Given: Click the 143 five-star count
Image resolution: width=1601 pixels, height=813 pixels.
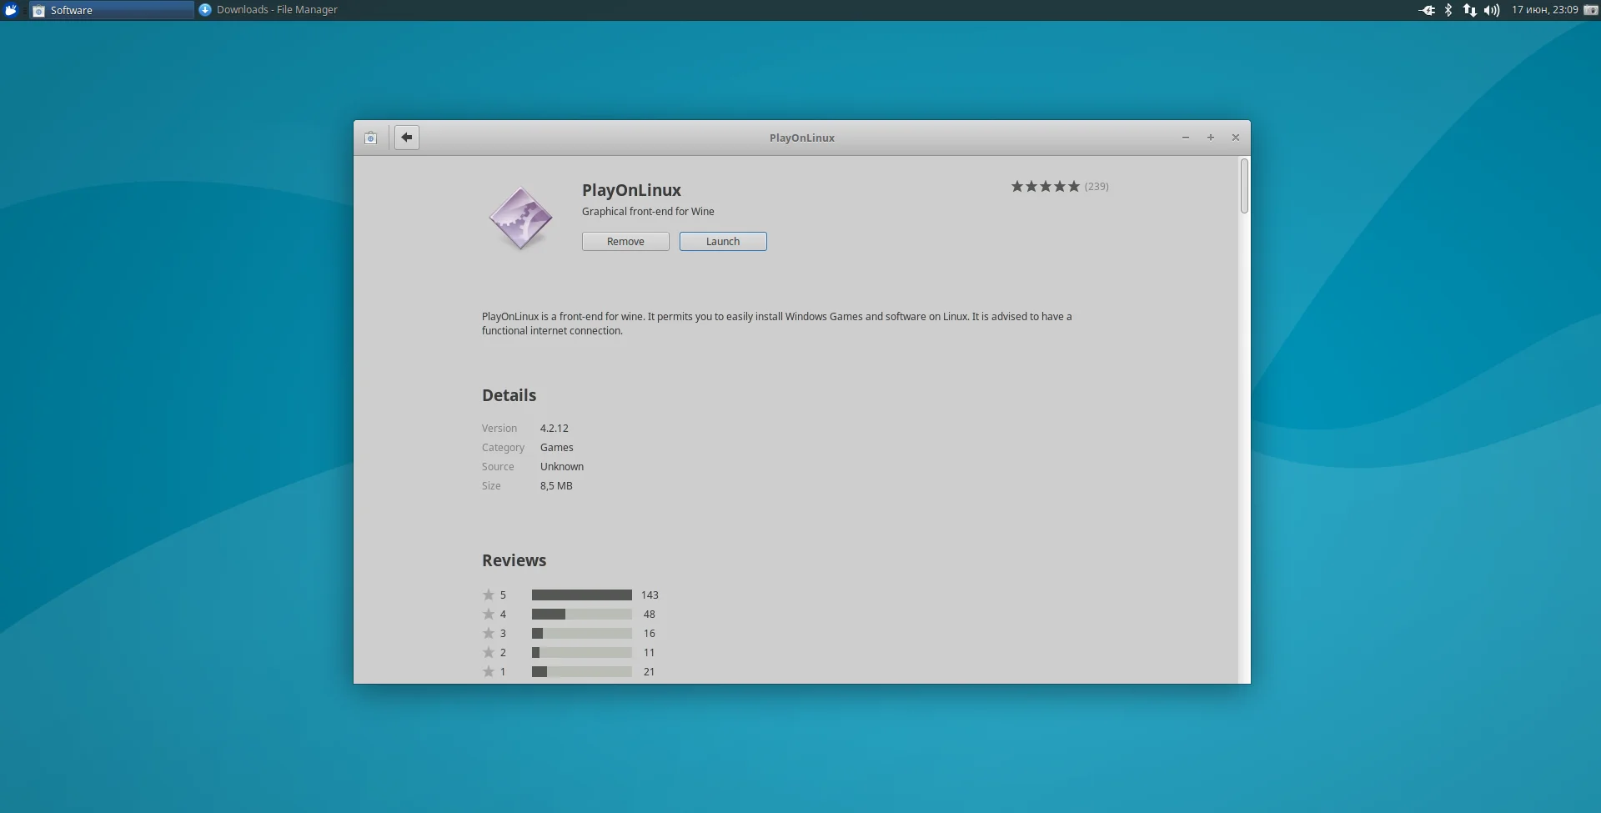Looking at the screenshot, I should point(650,595).
